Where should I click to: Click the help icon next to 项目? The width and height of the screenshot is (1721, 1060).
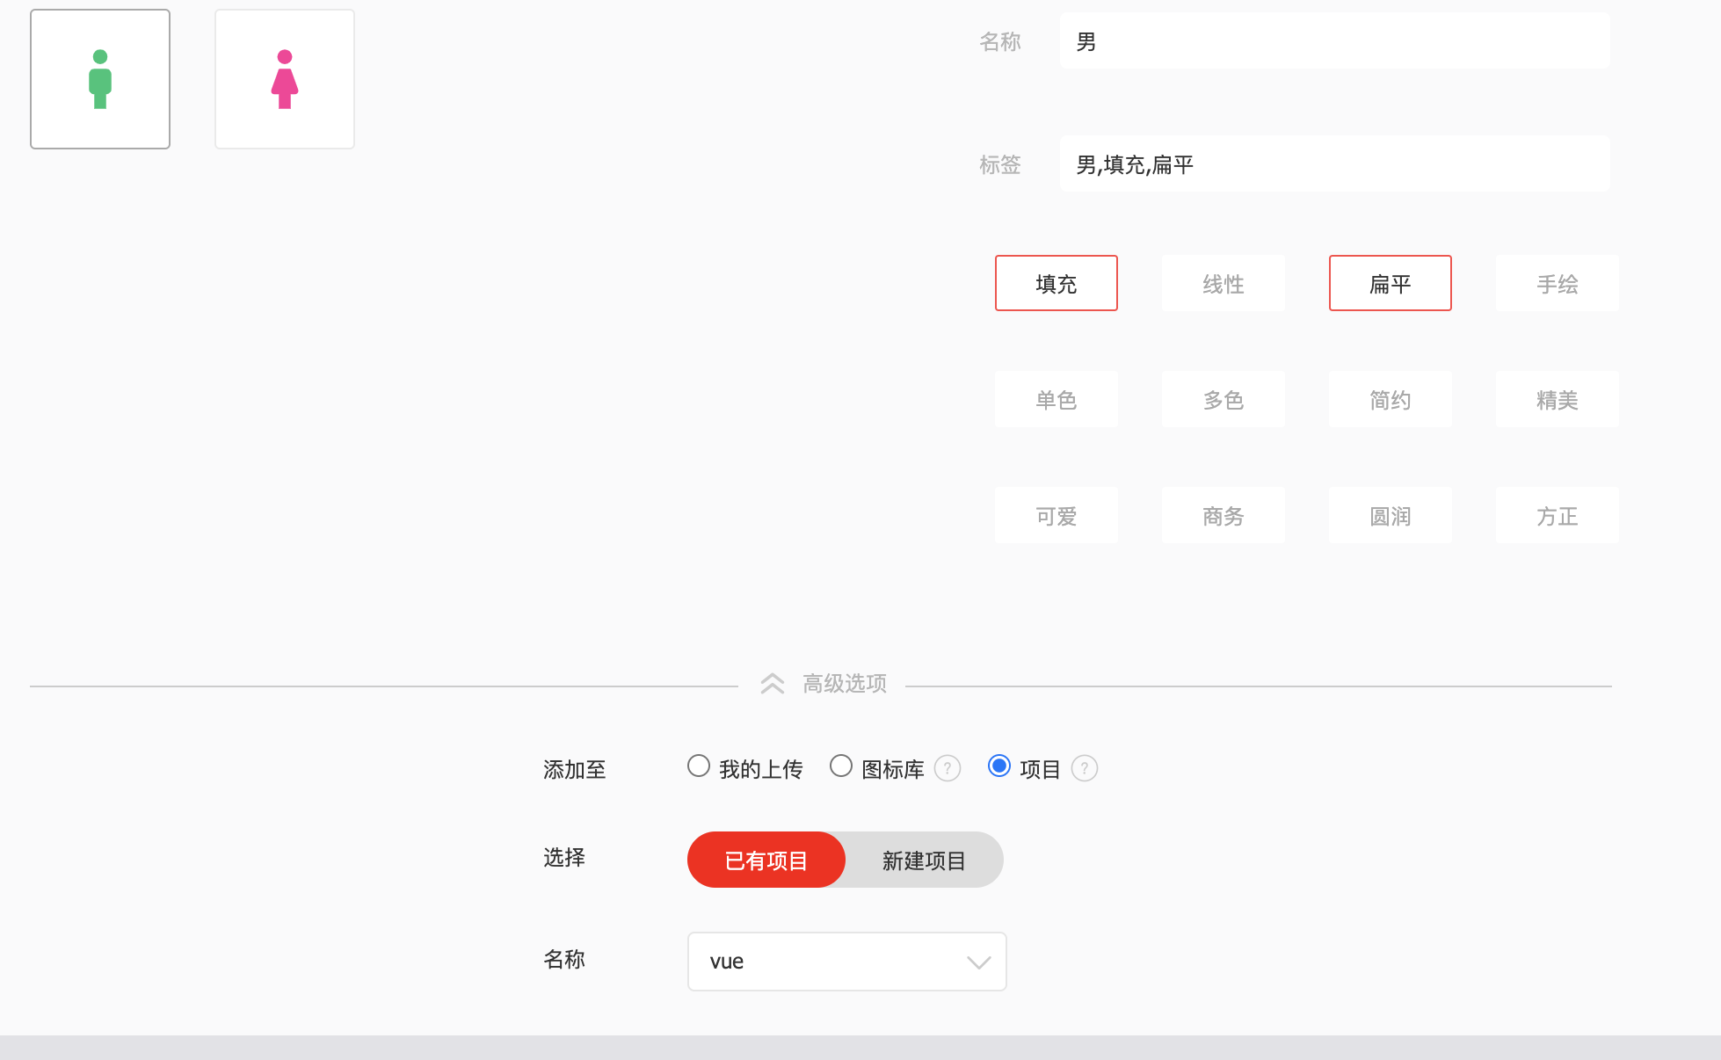pos(1086,768)
